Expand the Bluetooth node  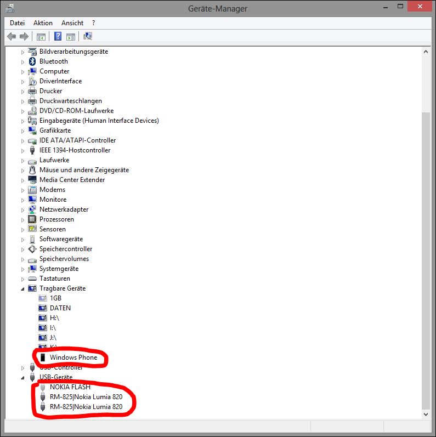[x=22, y=62]
